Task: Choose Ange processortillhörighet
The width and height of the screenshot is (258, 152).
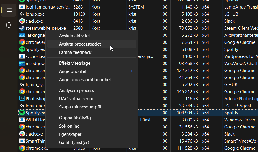Action: point(85,80)
